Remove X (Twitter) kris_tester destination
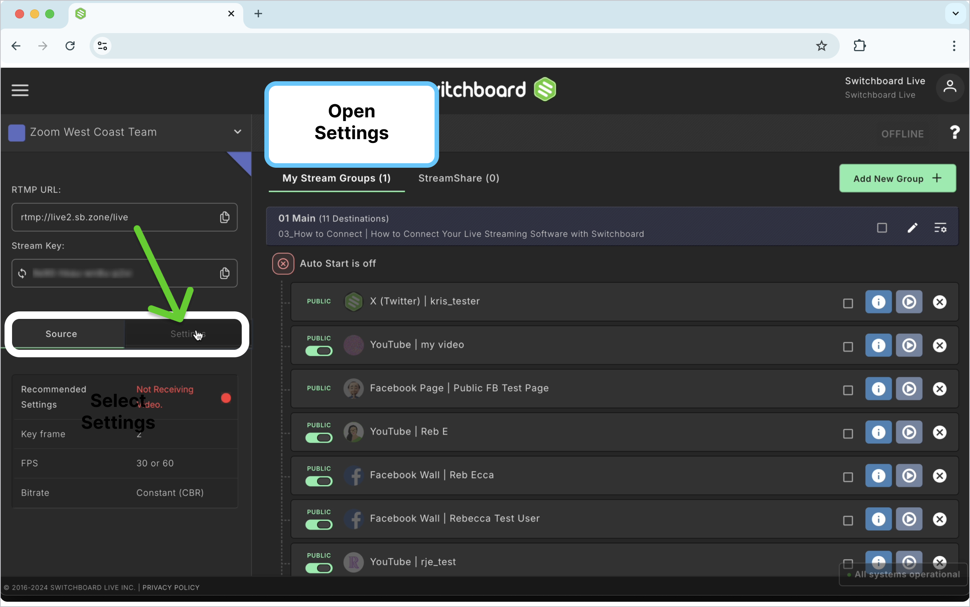This screenshot has height=607, width=970. 939,302
